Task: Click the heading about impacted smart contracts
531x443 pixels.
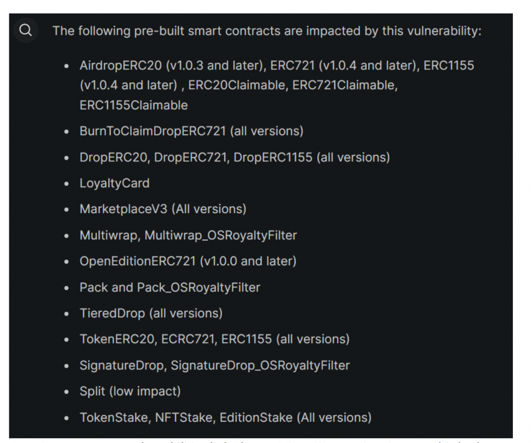Action: click(x=267, y=31)
